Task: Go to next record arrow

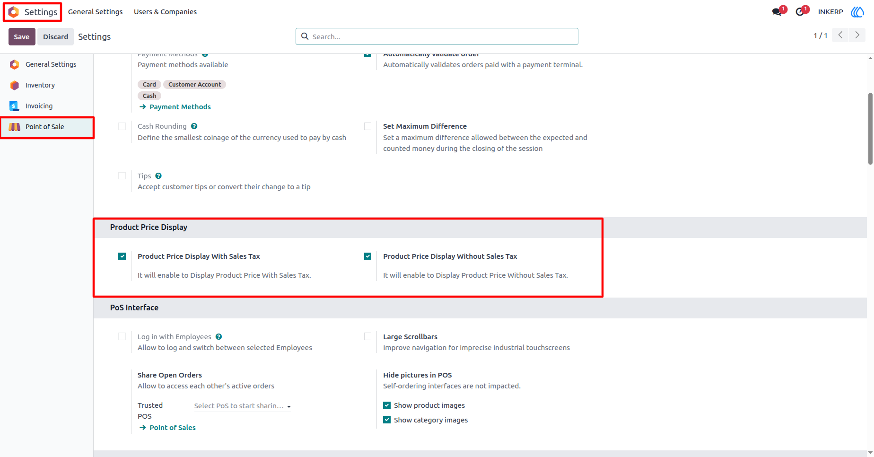Action: (x=857, y=35)
